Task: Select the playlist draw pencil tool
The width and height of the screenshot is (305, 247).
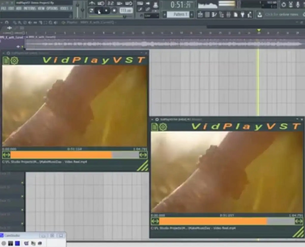Action: point(15,23)
